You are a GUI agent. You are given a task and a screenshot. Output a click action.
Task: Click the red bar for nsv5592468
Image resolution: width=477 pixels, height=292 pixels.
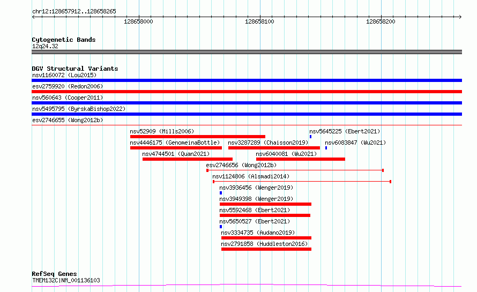pyautogui.click(x=265, y=216)
